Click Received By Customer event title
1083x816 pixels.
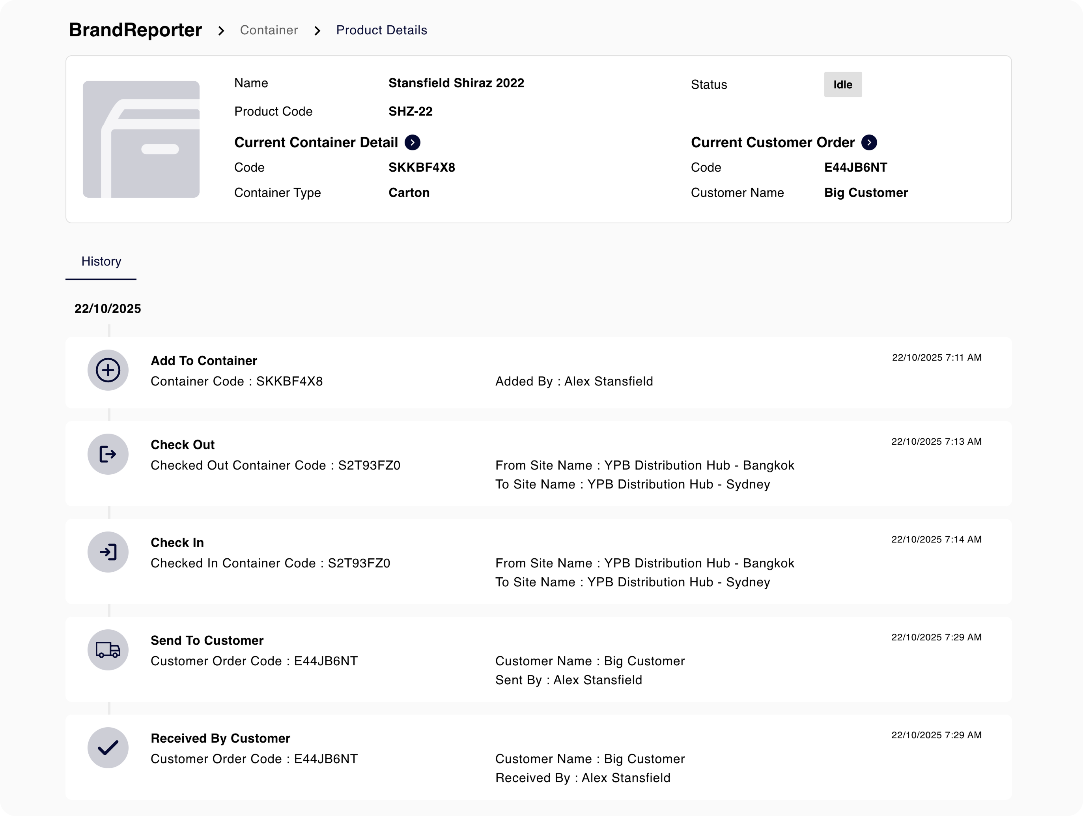(x=220, y=739)
